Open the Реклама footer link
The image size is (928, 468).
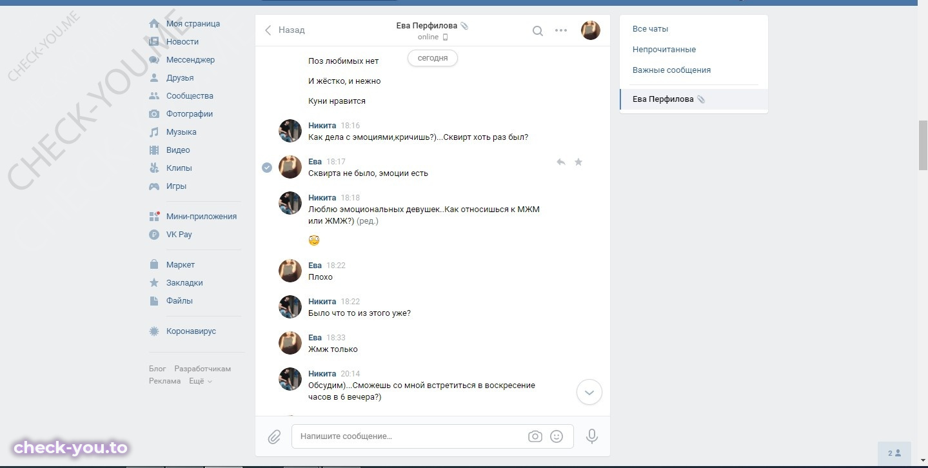tap(165, 381)
